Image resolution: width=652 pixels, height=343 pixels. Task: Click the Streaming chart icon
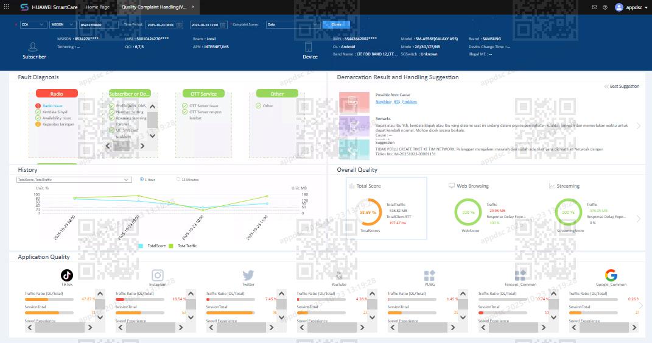pos(552,186)
